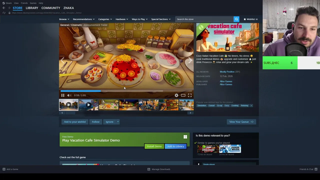Move the thumbnail strip right with its arrow

tap(190, 113)
